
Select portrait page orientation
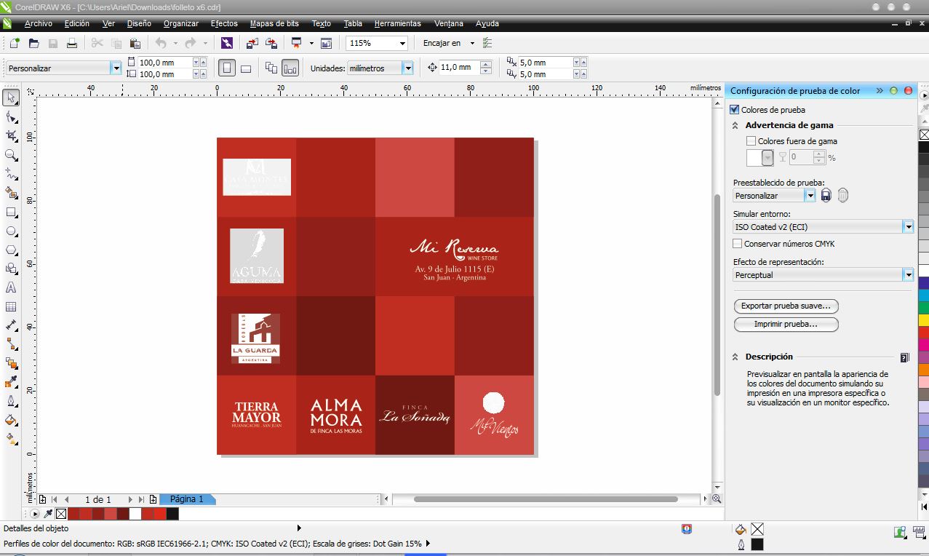coord(227,68)
